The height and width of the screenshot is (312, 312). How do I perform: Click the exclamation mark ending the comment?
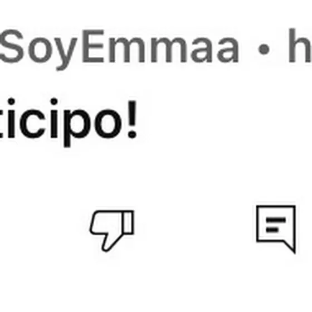[x=132, y=120]
